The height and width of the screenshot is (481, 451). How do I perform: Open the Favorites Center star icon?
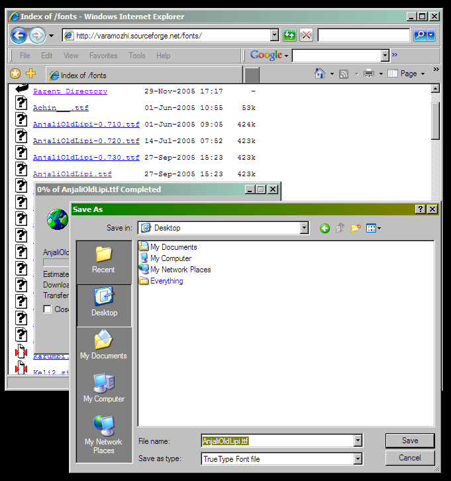(15, 74)
